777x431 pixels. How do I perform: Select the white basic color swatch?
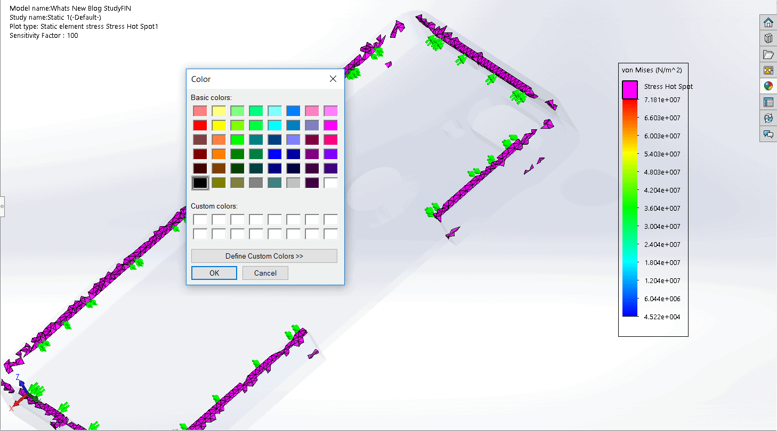pyautogui.click(x=330, y=183)
